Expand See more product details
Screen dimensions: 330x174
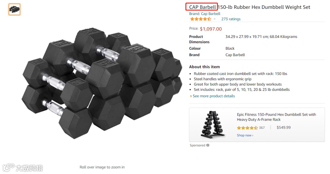pos(214,96)
